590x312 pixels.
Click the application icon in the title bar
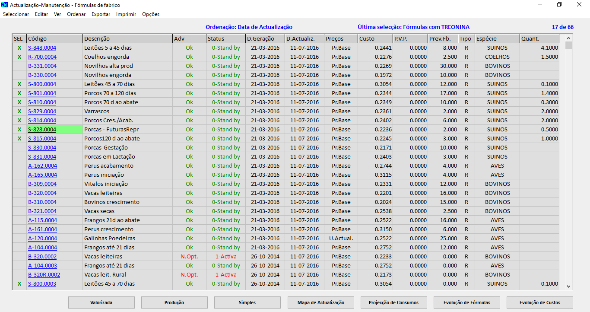[x=5, y=5]
